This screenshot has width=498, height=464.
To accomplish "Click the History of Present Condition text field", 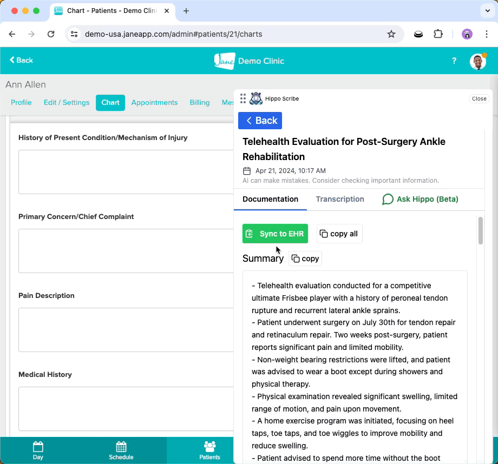I will coord(126,171).
